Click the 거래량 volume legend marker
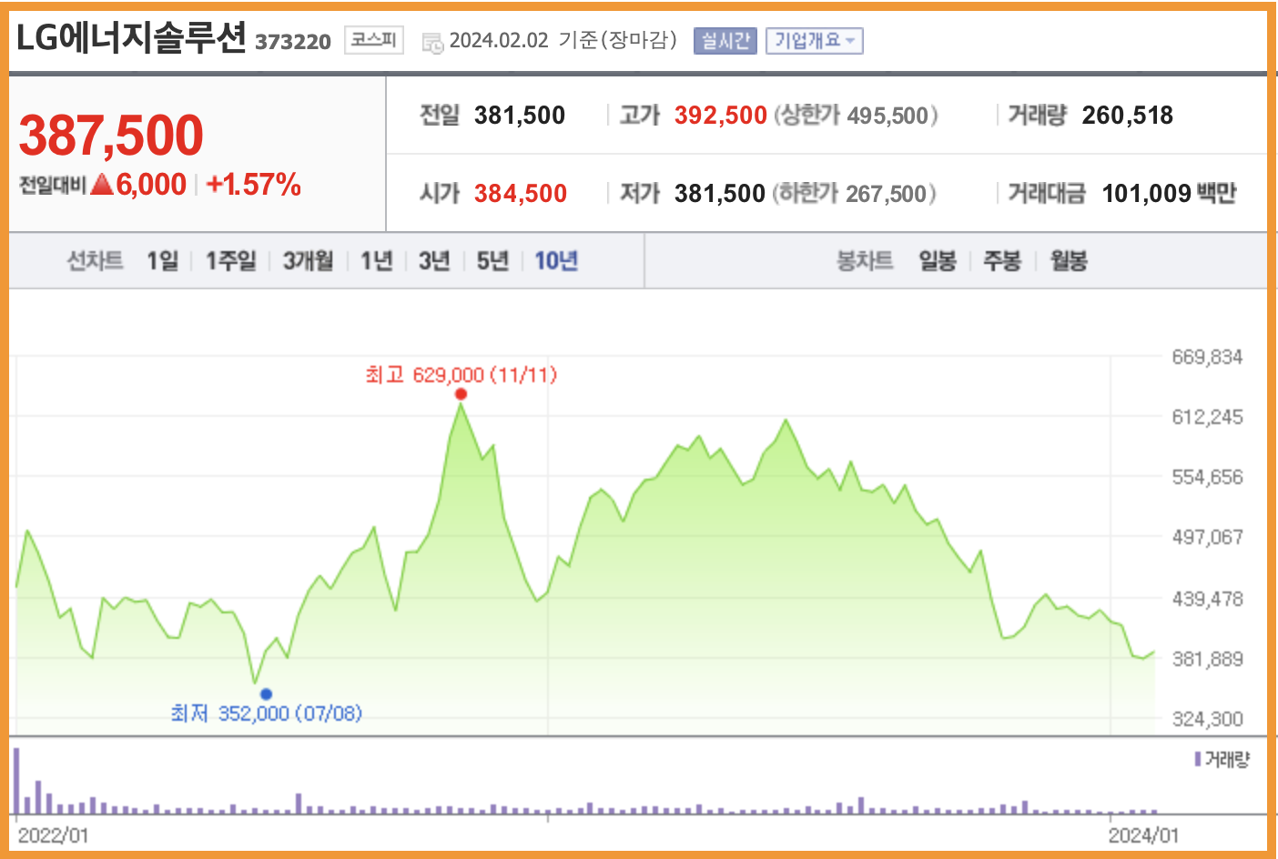The image size is (1278, 859). click(1198, 759)
